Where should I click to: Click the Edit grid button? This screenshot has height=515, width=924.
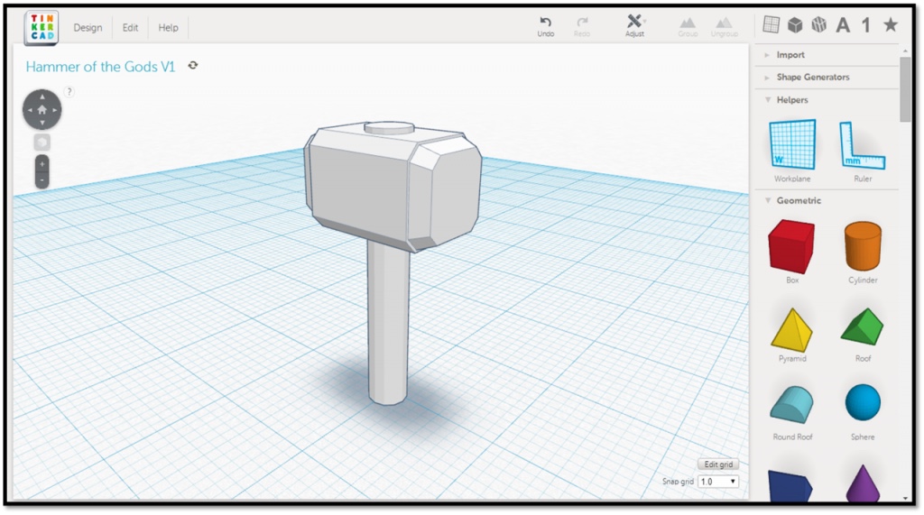click(x=717, y=464)
